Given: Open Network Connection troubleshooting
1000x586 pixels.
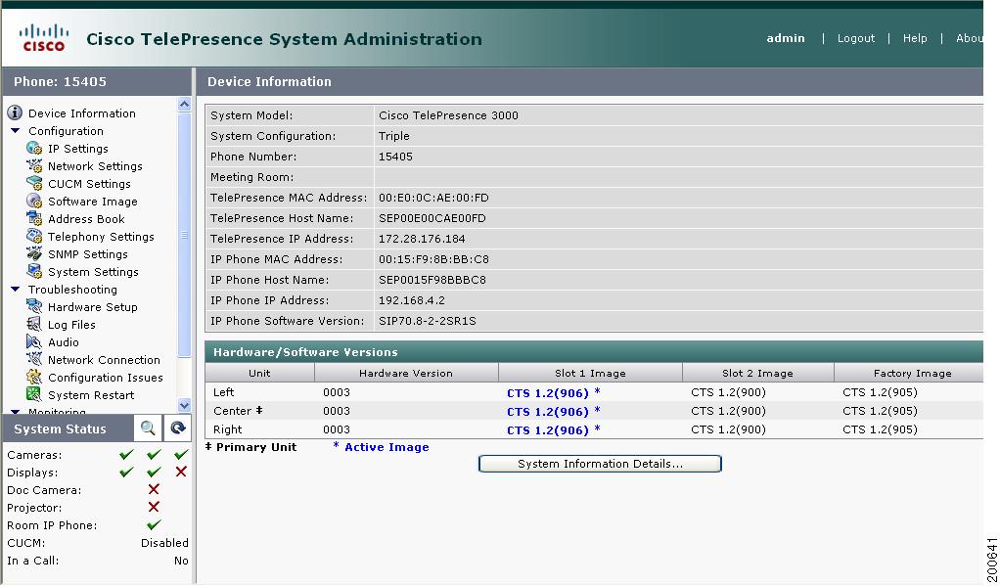Looking at the screenshot, I should click(x=104, y=360).
